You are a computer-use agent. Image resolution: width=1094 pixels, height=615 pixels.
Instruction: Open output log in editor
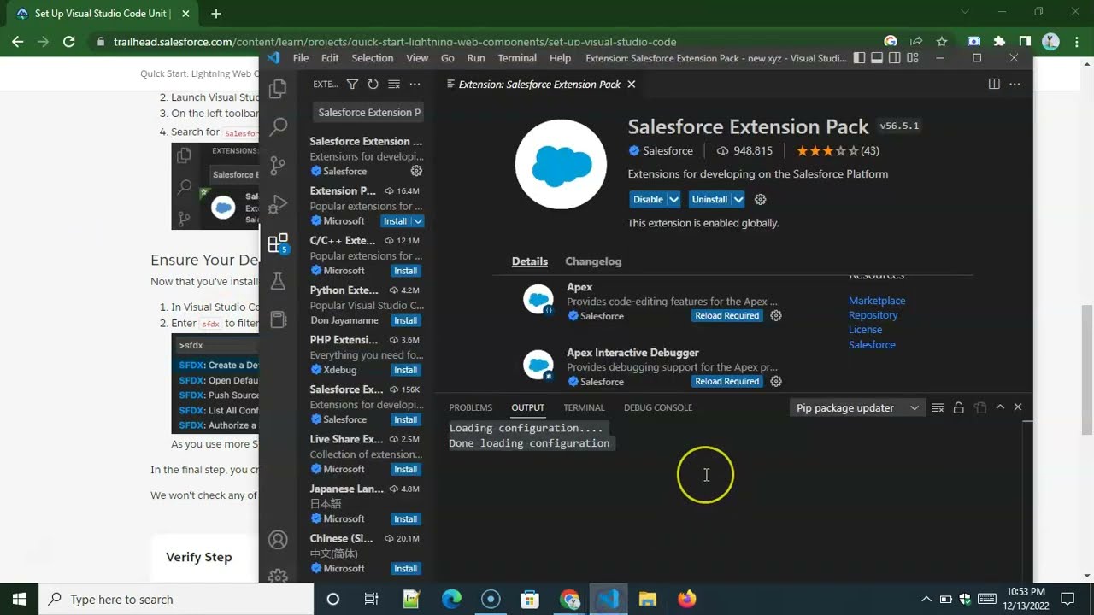click(979, 407)
